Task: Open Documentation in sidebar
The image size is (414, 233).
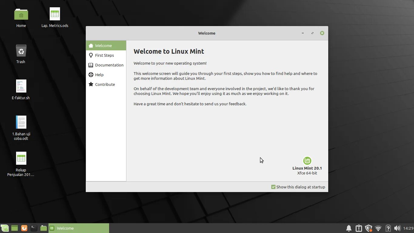Action: (x=106, y=65)
